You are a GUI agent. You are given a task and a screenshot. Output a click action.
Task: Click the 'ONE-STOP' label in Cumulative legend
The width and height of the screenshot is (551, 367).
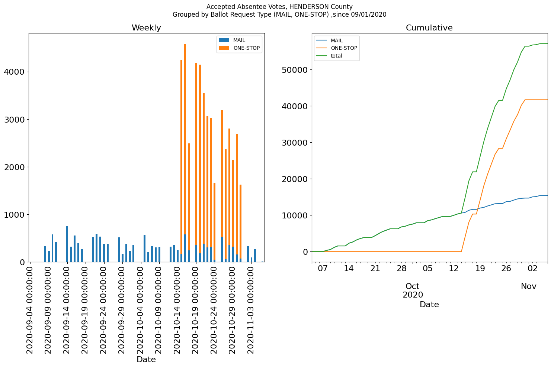tap(344, 48)
